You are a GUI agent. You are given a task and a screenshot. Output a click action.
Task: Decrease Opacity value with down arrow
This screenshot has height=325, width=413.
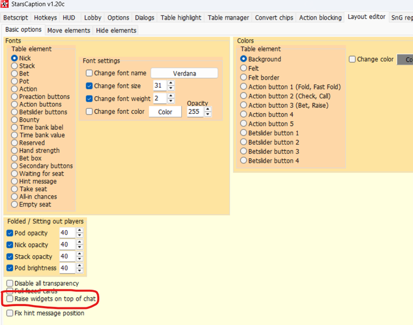coord(208,114)
